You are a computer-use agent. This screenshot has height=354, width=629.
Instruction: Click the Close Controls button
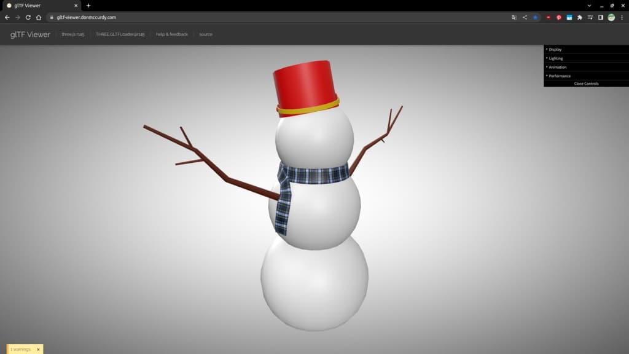pyautogui.click(x=586, y=84)
